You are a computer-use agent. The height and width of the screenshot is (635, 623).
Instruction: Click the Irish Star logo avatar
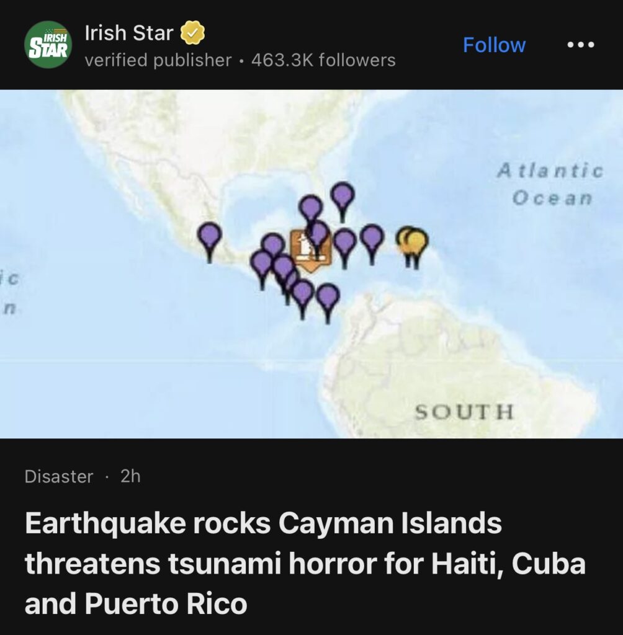[48, 45]
